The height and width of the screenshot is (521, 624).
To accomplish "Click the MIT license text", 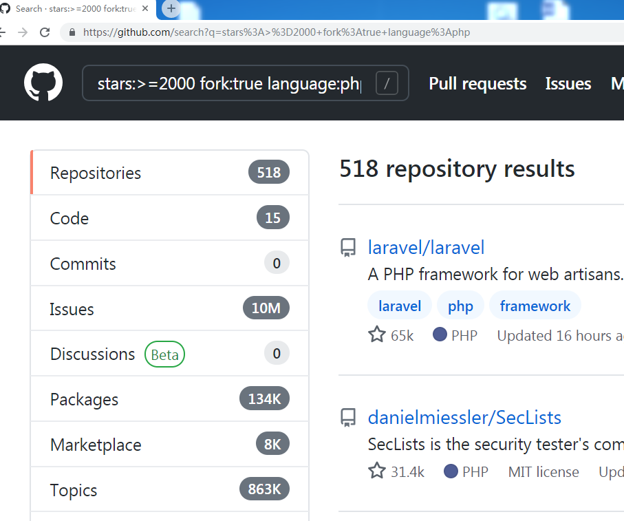I will tap(544, 472).
